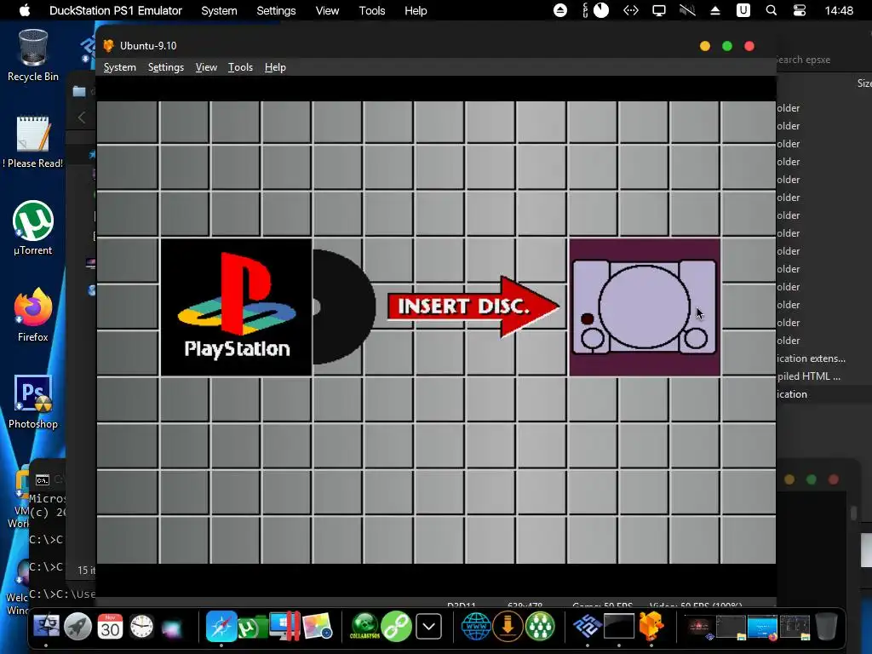Open the Settings menu in the Ubuntu-9.10 window
The width and height of the screenshot is (872, 654).
pos(166,67)
